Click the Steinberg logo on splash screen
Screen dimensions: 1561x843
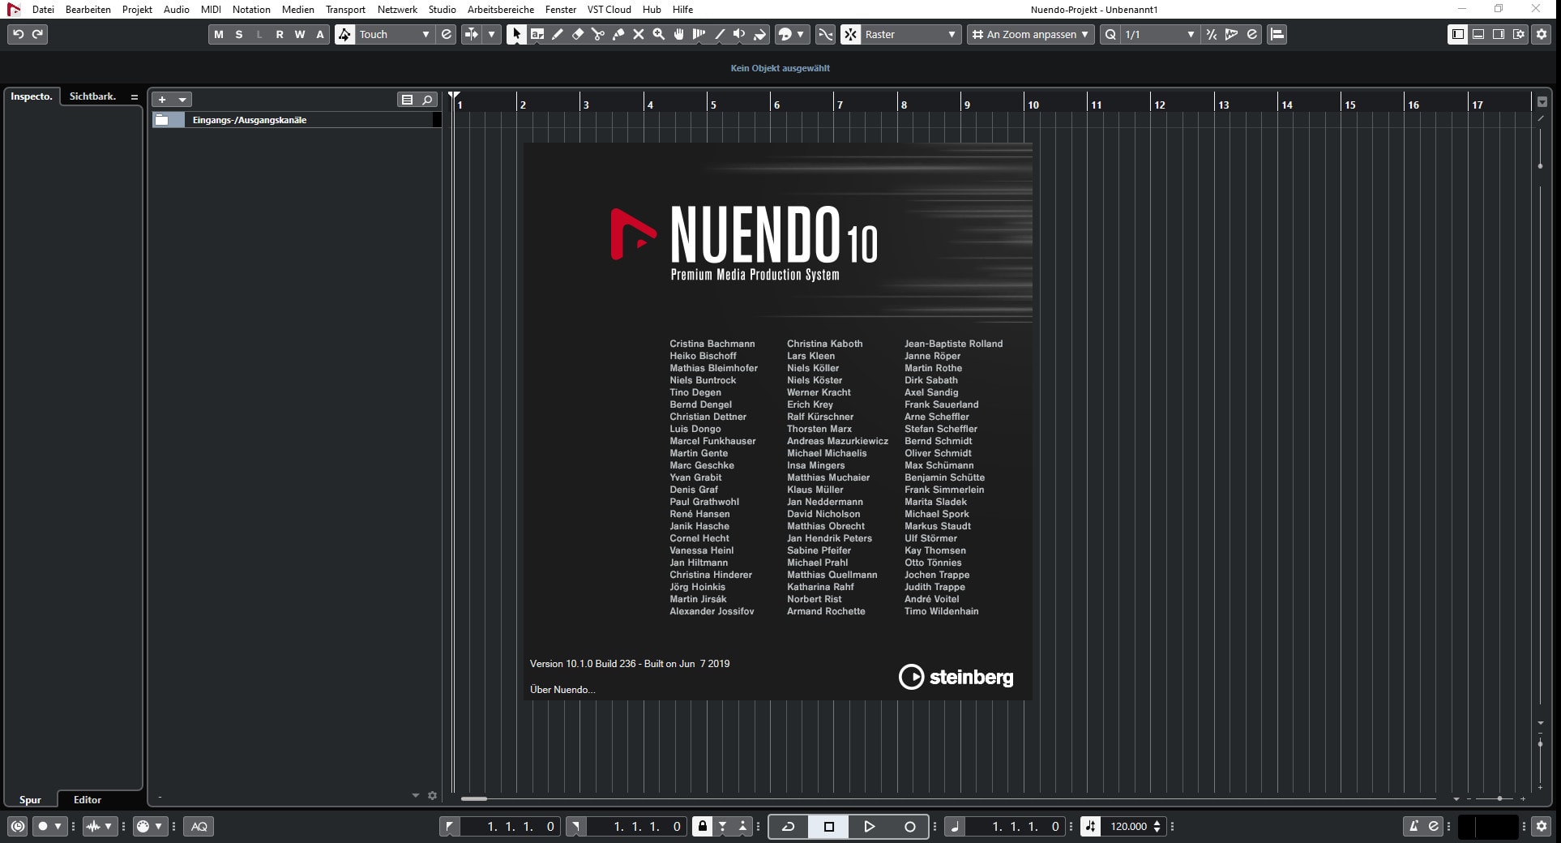pyautogui.click(x=956, y=677)
